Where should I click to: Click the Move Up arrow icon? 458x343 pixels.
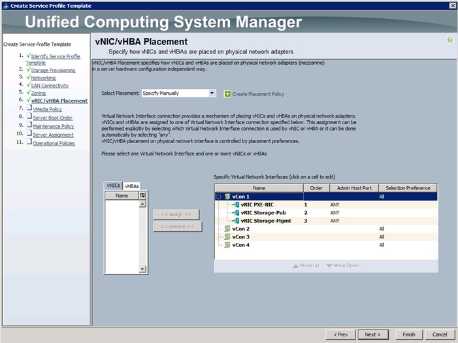point(295,266)
